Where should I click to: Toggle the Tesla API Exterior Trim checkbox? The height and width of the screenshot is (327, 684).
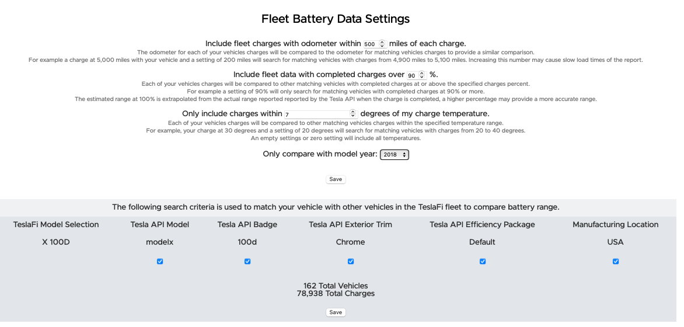[x=351, y=262]
